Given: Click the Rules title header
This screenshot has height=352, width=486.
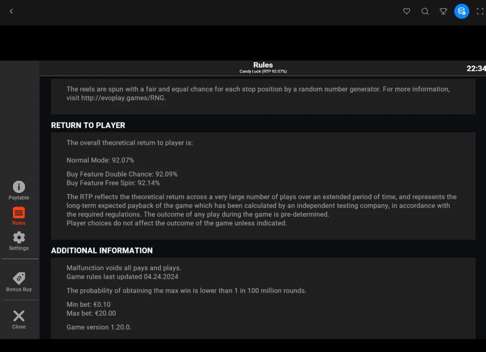Looking at the screenshot, I should point(263,65).
